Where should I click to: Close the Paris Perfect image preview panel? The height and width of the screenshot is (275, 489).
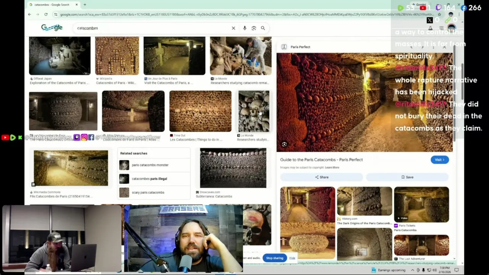(444, 47)
